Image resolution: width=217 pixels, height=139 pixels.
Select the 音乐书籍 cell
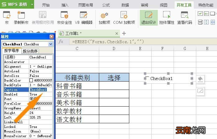click(x=77, y=94)
